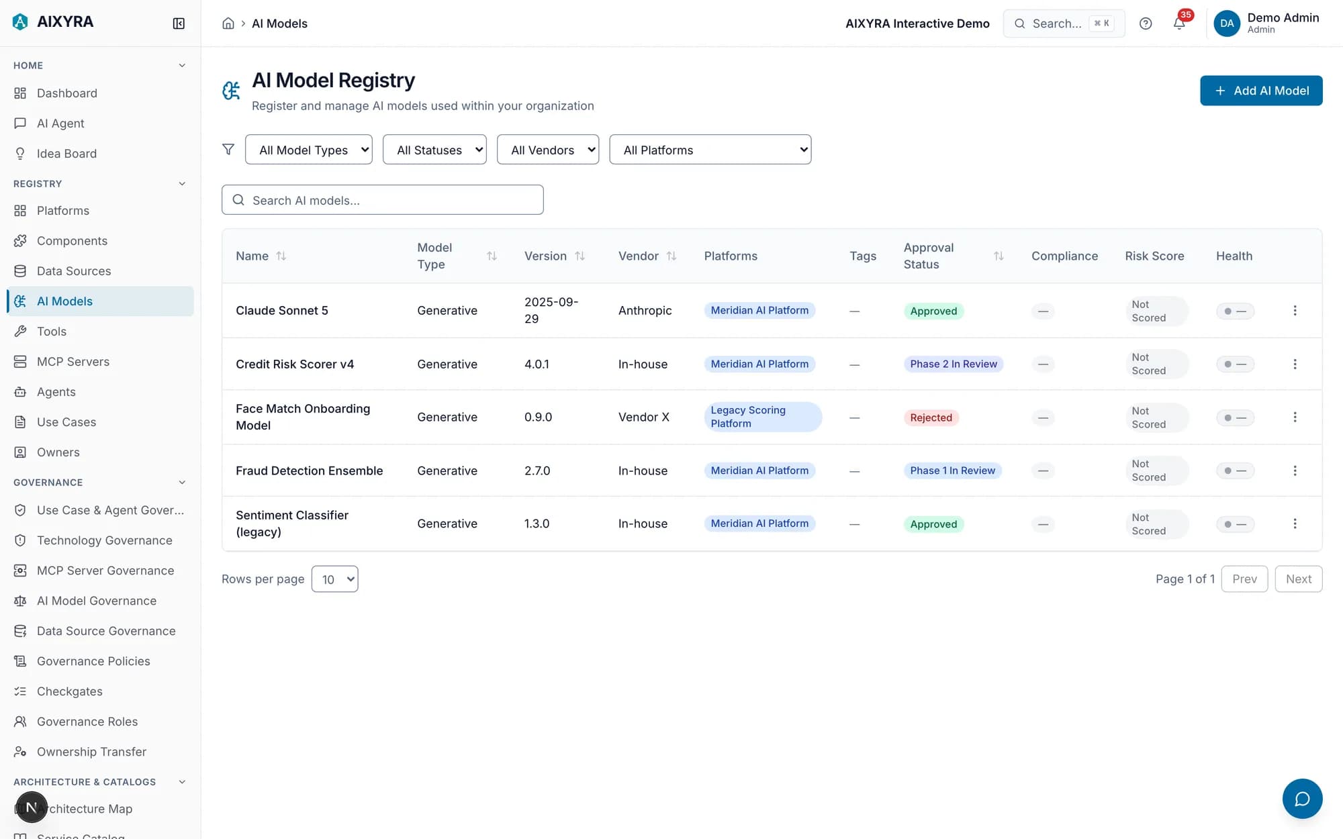Open Owners in sidebar
The height and width of the screenshot is (839, 1343).
pos(100,452)
